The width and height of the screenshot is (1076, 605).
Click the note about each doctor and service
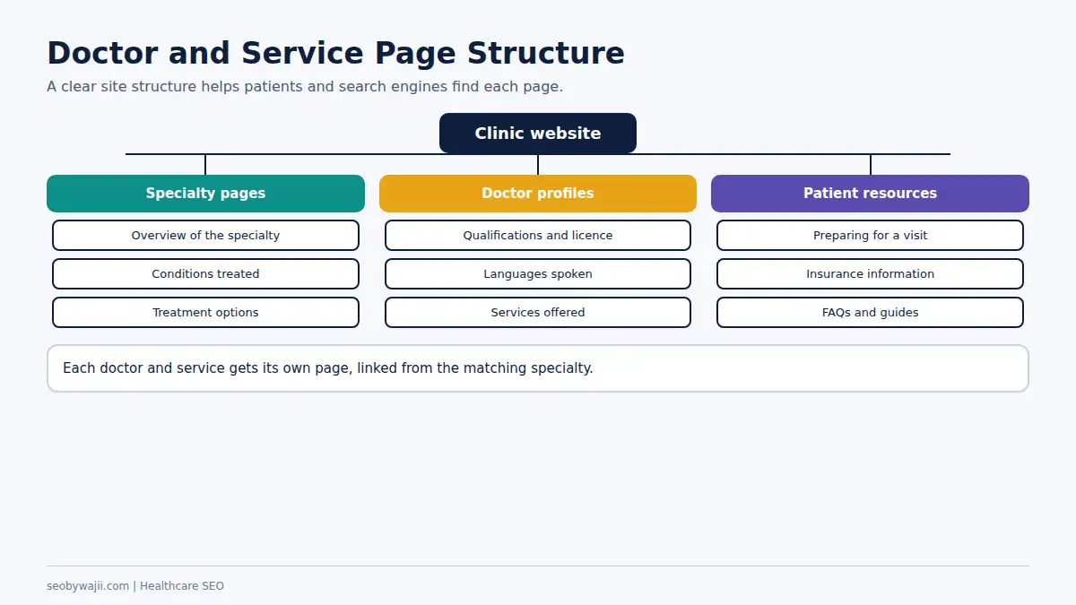(538, 368)
